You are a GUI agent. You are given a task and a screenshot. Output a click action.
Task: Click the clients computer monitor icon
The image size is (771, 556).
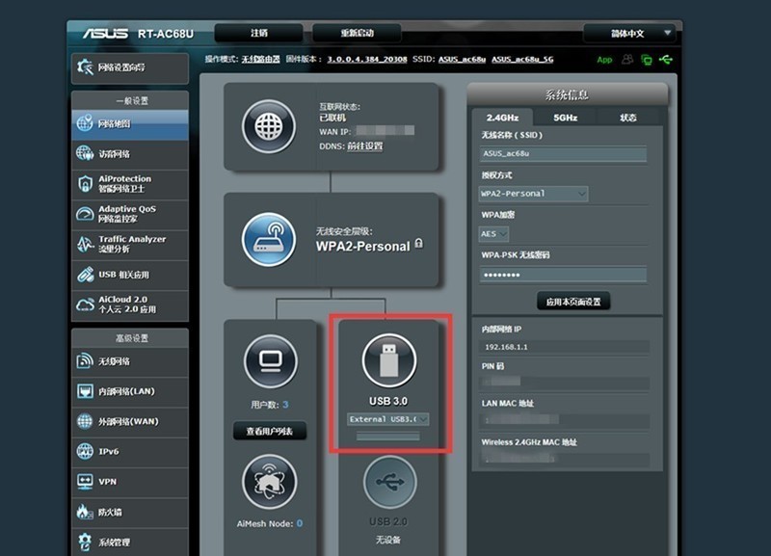(271, 361)
